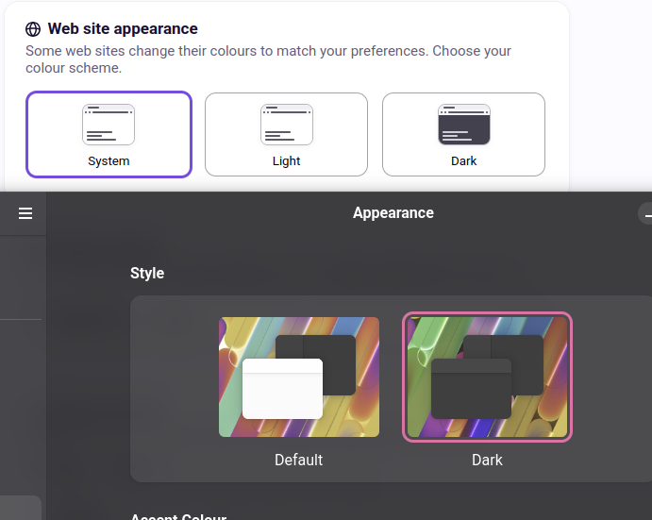Open the hamburger menu in Settings sidebar
Screen dimensions: 652x520
click(x=25, y=213)
